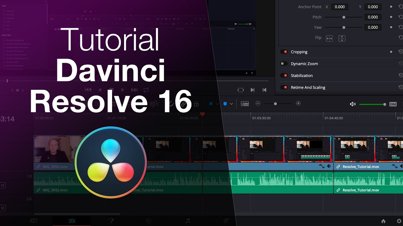Open curve editor on second Resolve_Tutorial.mov clip
Viewport: 403px width, 226px height.
(394, 166)
